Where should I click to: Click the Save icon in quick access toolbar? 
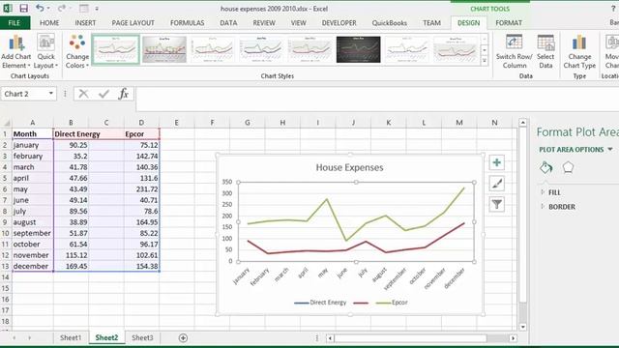pyautogui.click(x=23, y=9)
